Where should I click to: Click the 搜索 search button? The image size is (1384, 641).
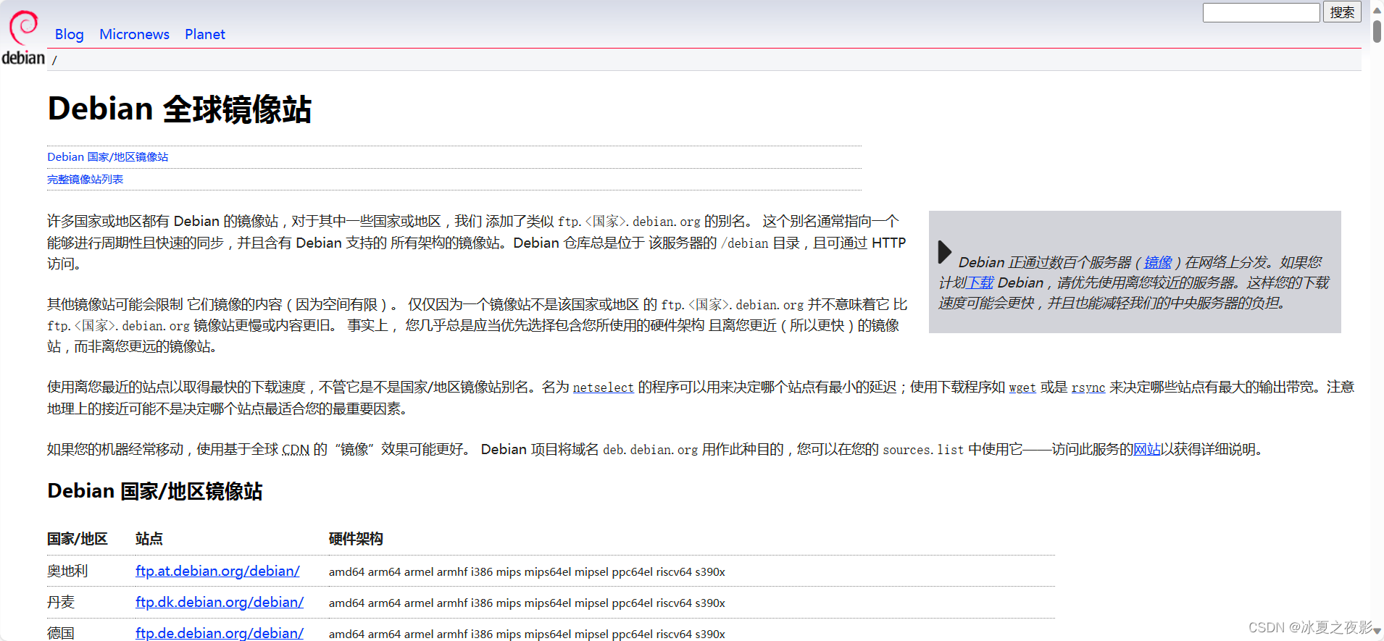(x=1342, y=12)
